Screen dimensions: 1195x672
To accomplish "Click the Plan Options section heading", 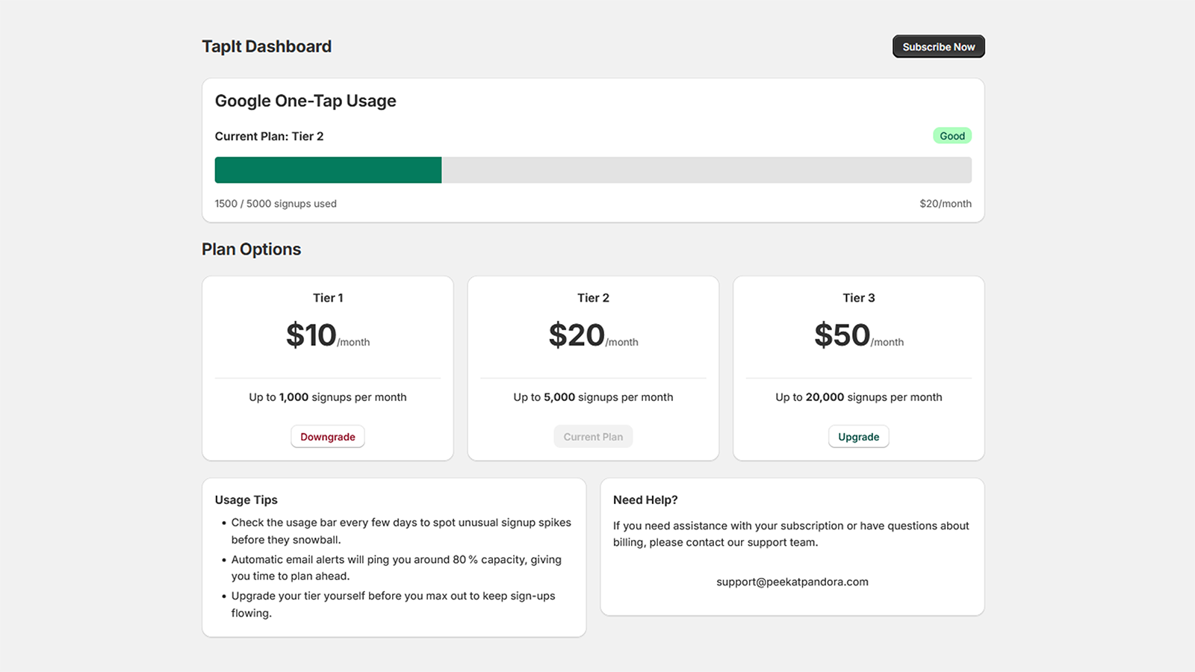I will 250,249.
